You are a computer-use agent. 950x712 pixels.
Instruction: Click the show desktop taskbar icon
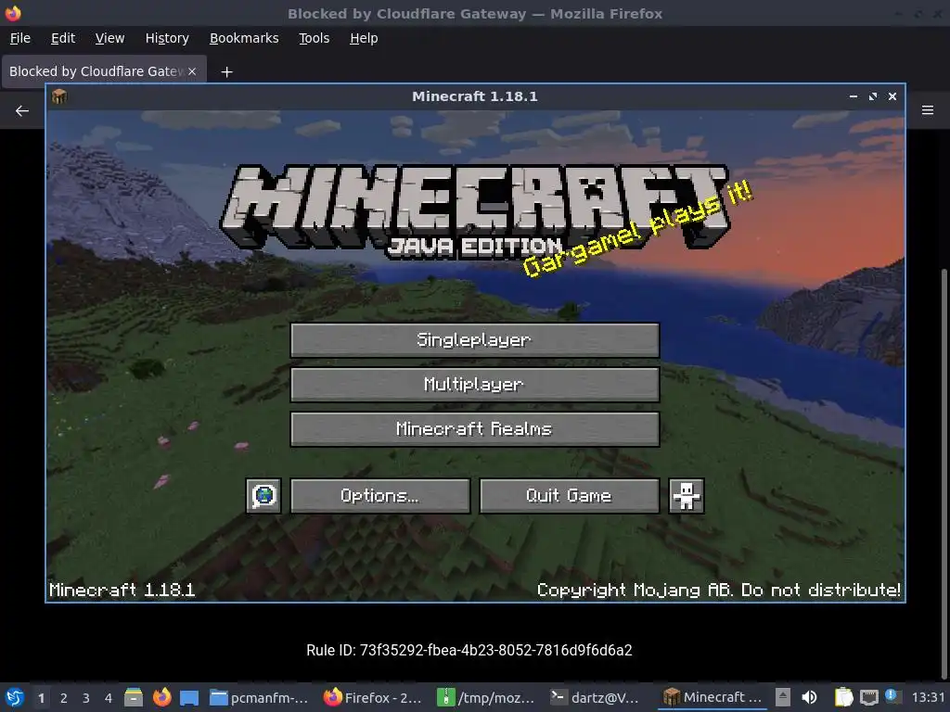click(x=189, y=697)
